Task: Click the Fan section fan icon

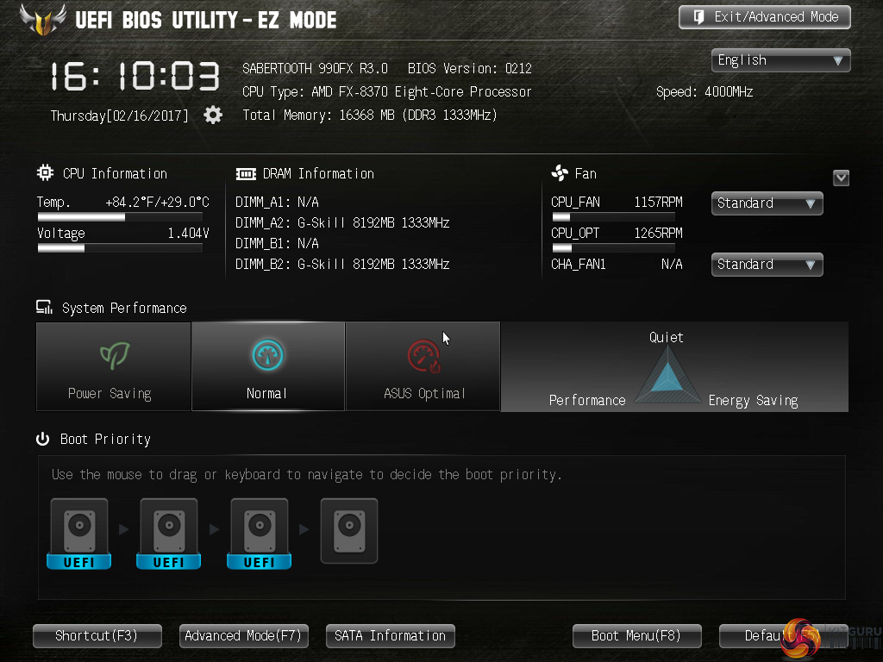Action: tap(560, 172)
